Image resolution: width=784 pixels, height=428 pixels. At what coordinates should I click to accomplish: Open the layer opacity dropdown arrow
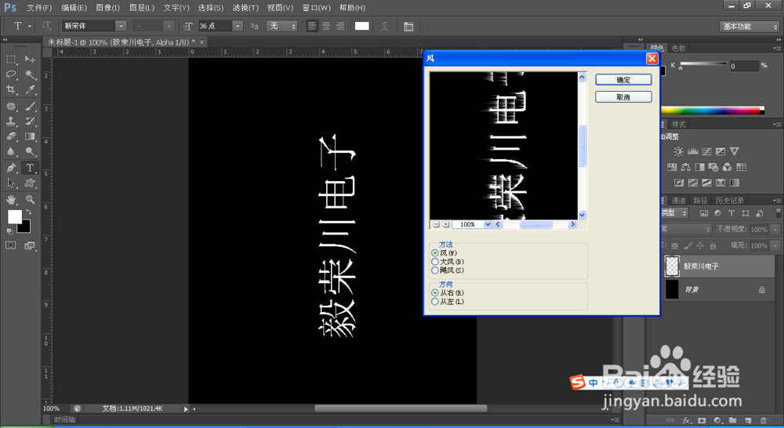point(775,229)
